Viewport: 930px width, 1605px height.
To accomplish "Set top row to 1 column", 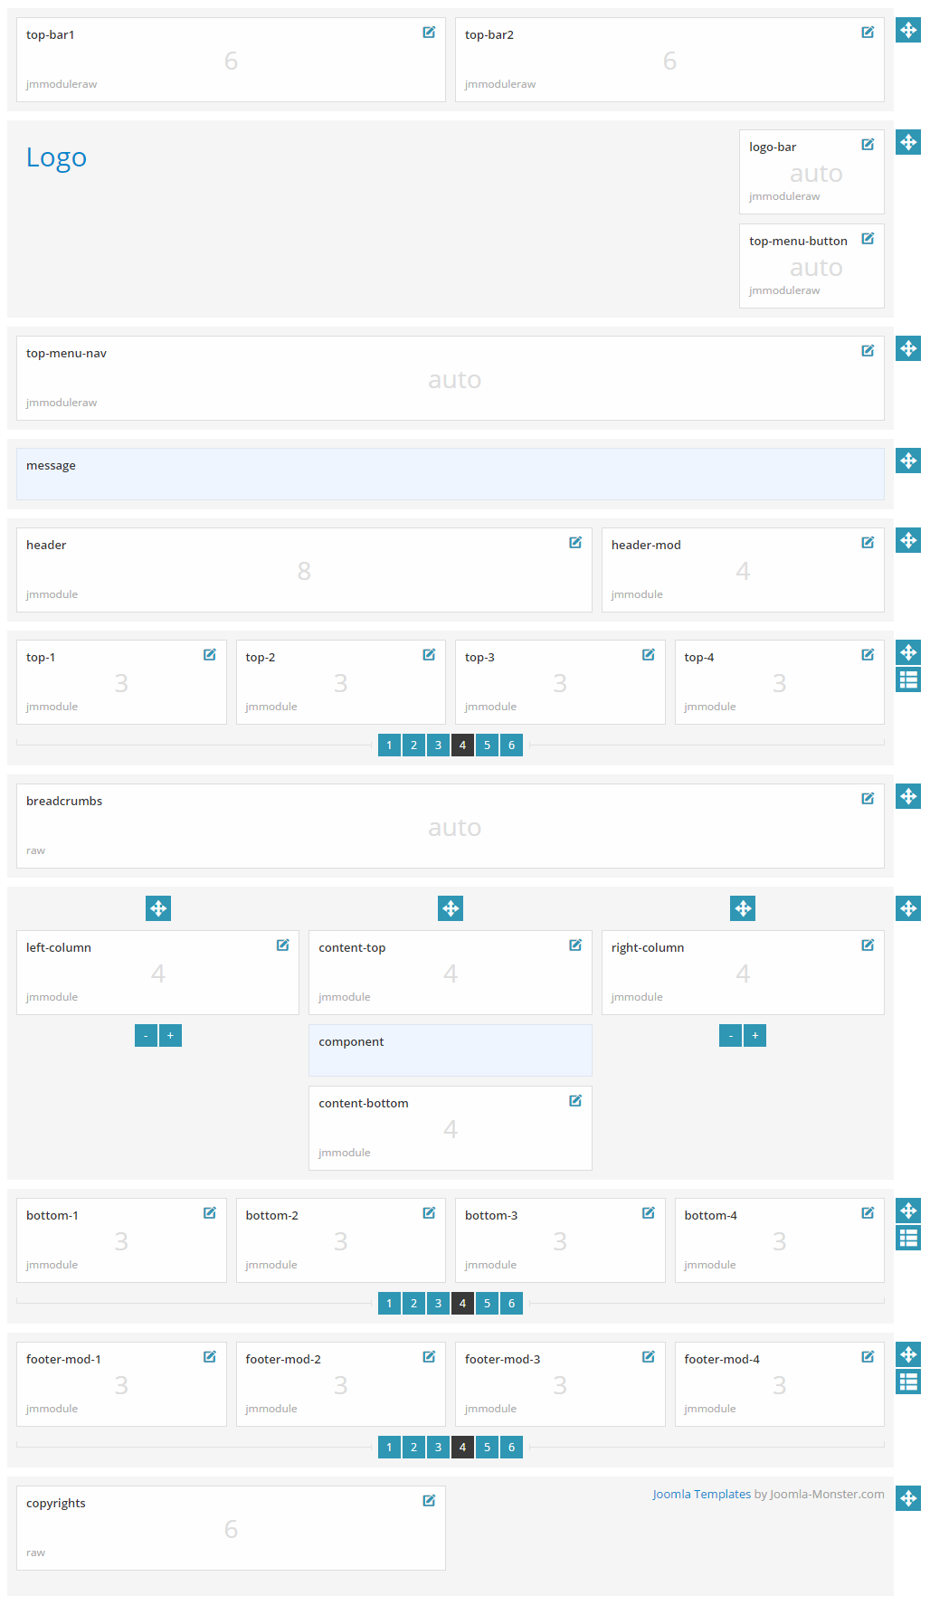I will pyautogui.click(x=389, y=746).
